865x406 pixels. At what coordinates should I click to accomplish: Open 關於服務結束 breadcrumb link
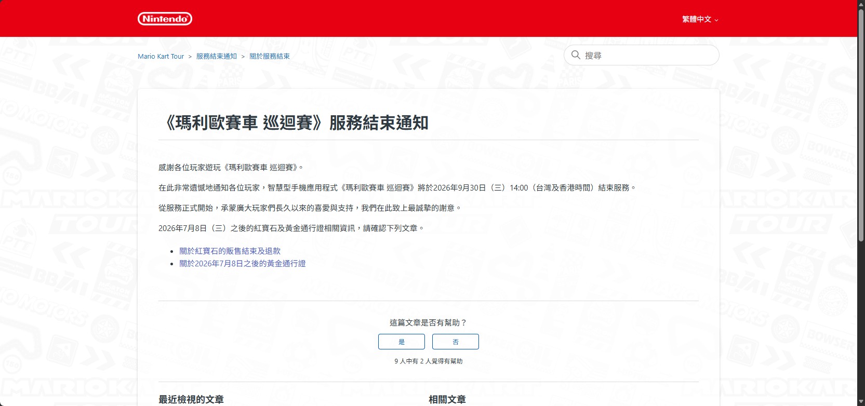coord(270,56)
